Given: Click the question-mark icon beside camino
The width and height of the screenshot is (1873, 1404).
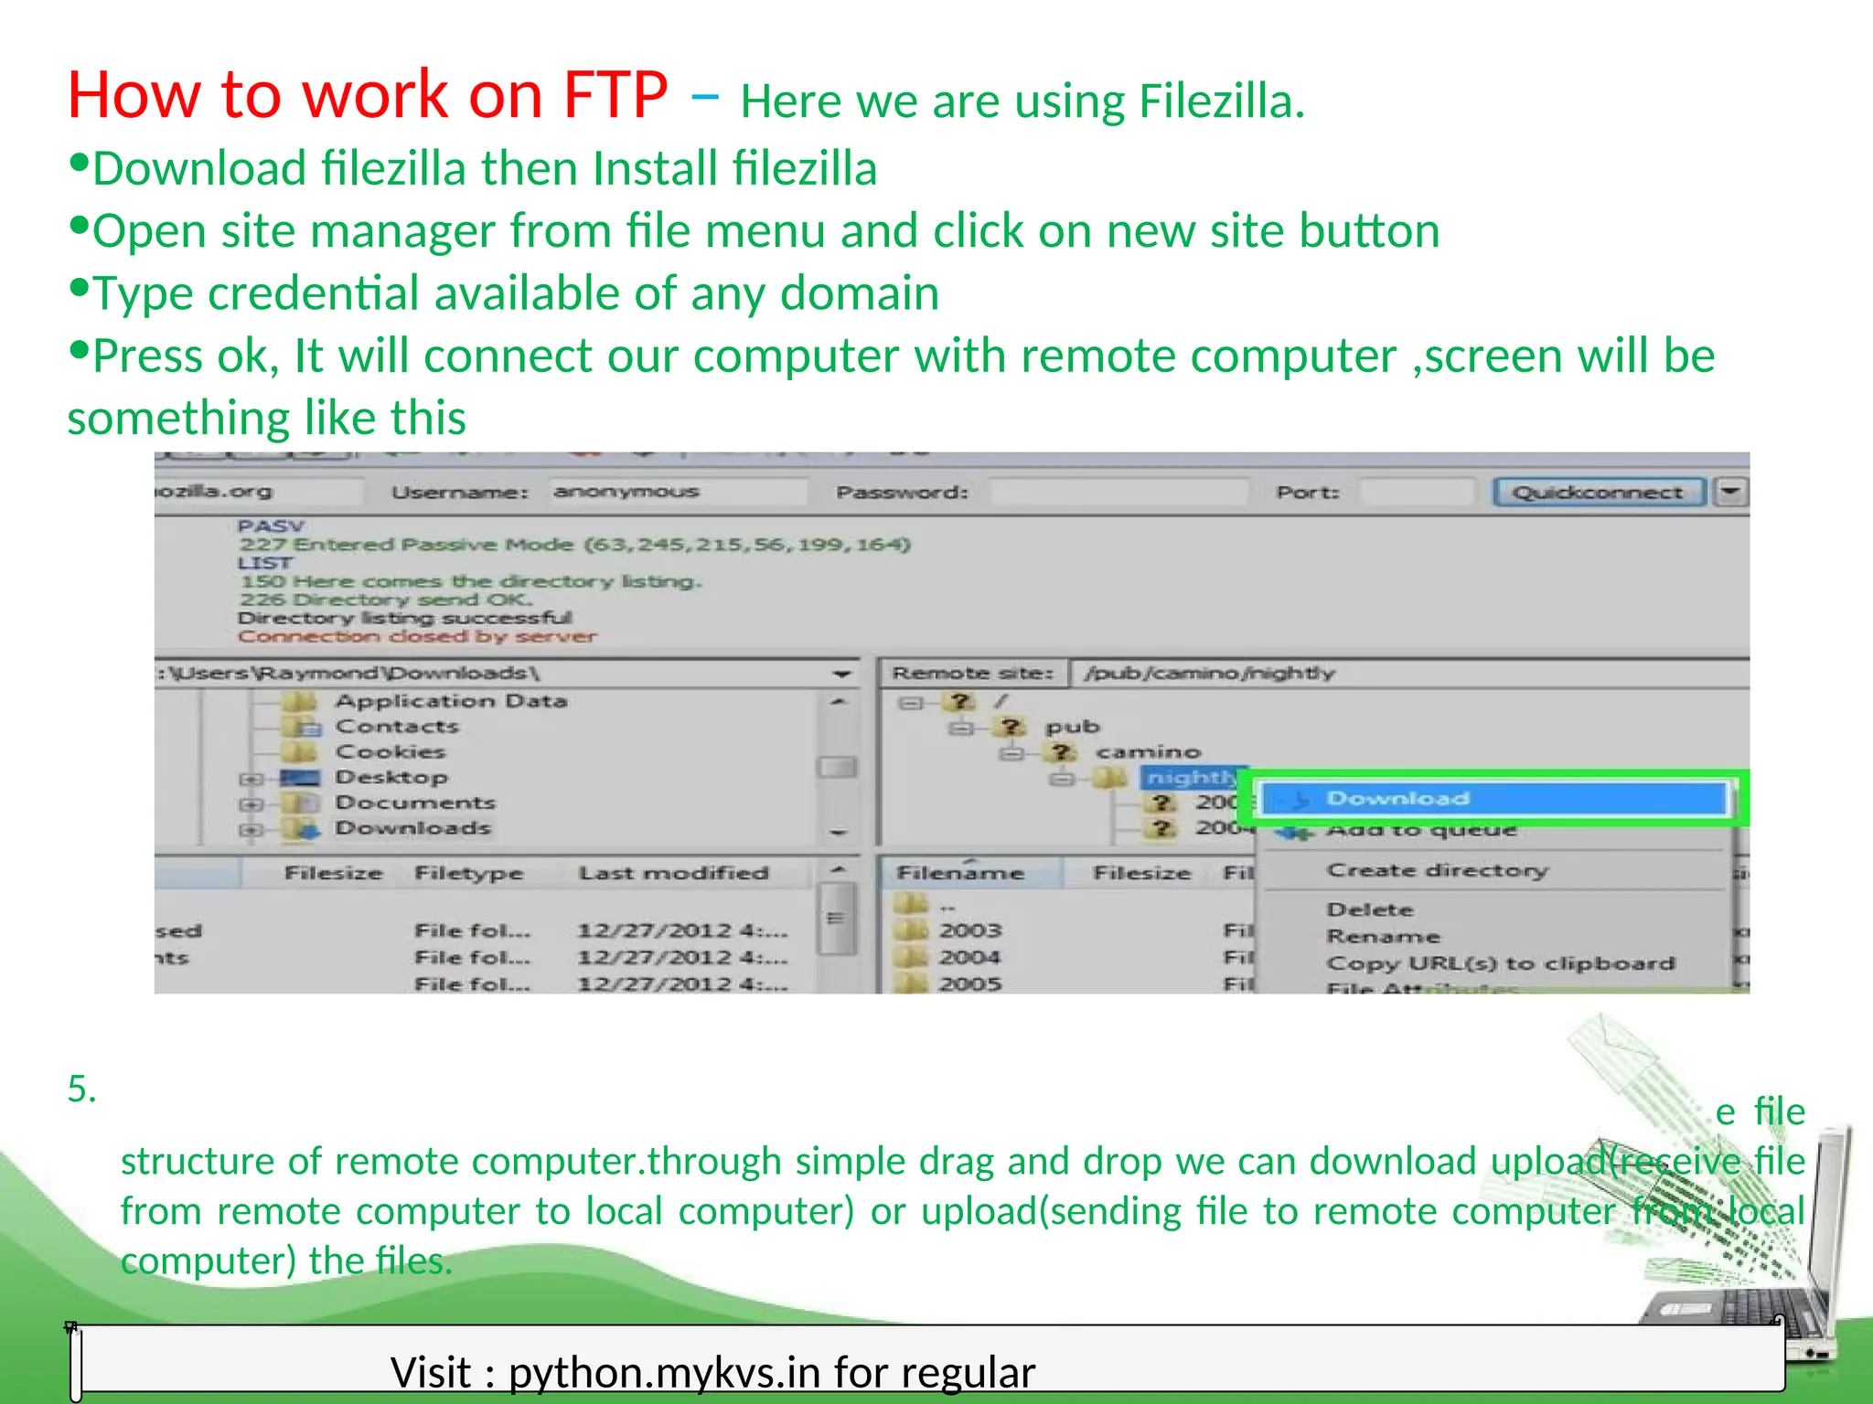Looking at the screenshot, I should point(1061,752).
